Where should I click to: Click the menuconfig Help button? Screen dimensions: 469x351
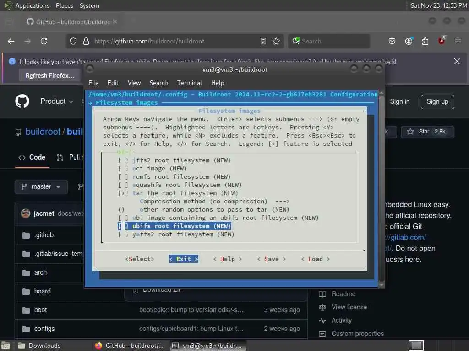click(228, 259)
